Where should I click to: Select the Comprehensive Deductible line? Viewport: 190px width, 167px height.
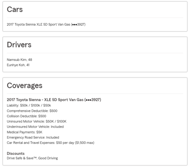[x=32, y=111]
